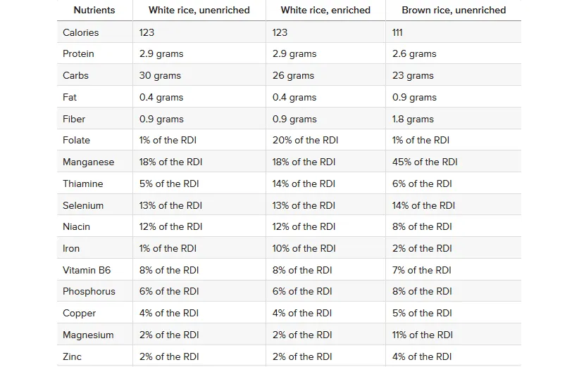Select the 1.8 grams fiber cell
The width and height of the screenshot is (579, 367).
click(413, 120)
